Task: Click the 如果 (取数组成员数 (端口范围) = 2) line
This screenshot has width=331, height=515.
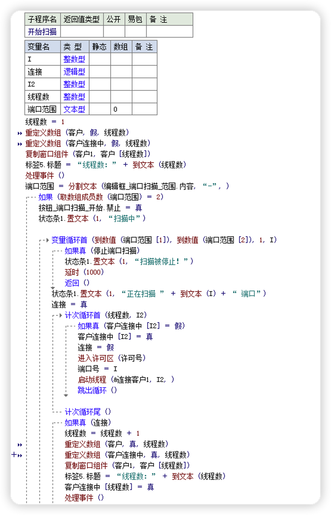Action: pos(101,197)
